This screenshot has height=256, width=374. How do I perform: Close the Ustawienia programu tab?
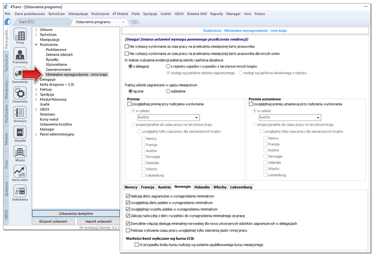click(123, 22)
